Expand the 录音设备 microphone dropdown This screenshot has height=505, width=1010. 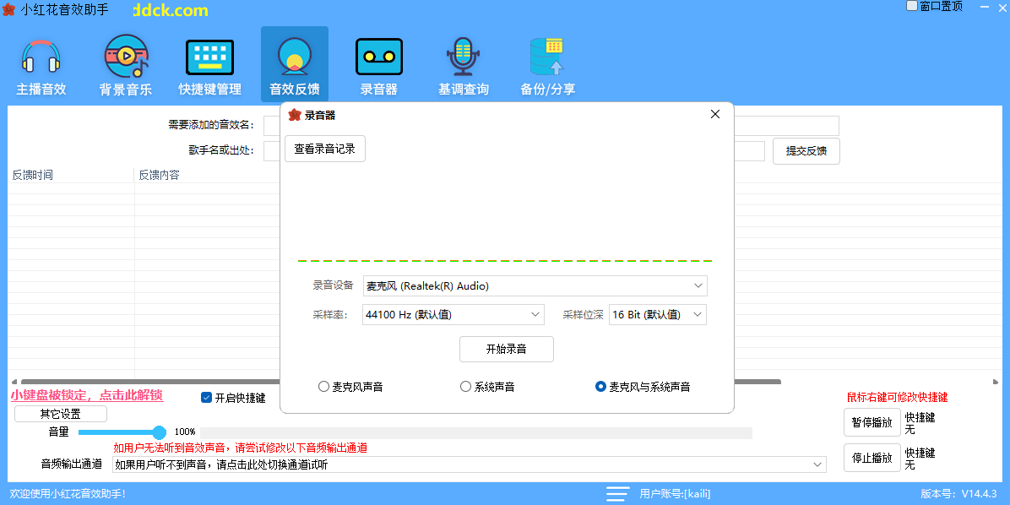tap(535, 286)
